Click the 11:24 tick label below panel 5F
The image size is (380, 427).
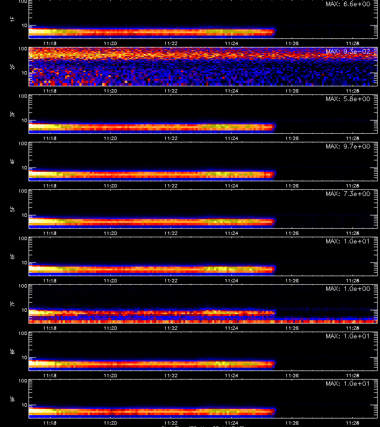(231, 233)
